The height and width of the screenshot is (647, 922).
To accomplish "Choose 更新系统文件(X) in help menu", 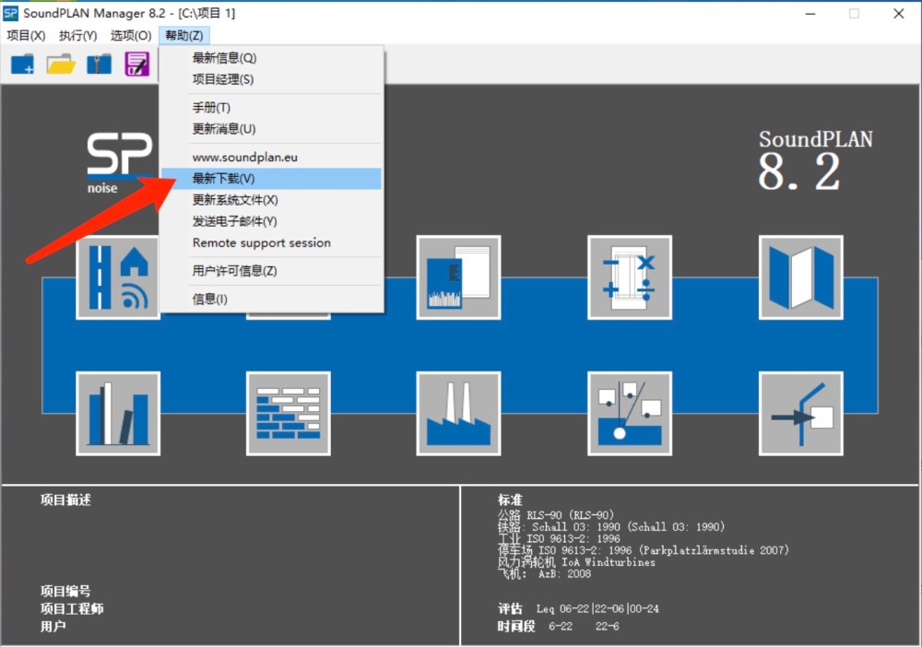I will pyautogui.click(x=235, y=200).
